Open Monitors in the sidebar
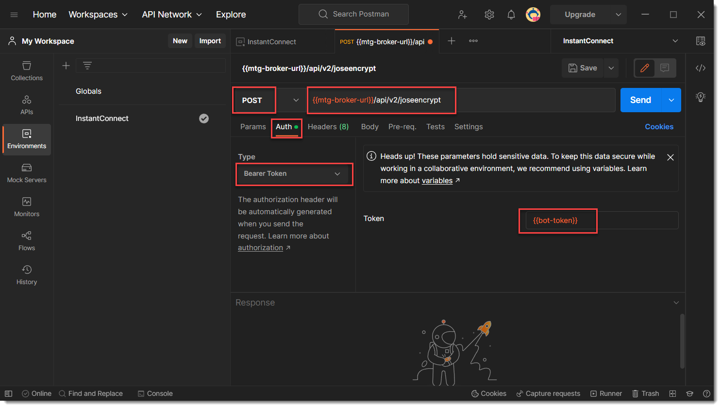Viewport: 721px width, 408px height. tap(27, 207)
